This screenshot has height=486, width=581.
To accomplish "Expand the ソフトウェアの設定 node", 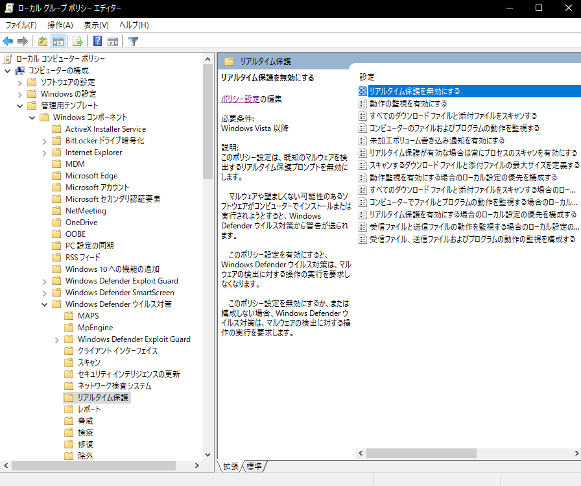I will tap(20, 82).
